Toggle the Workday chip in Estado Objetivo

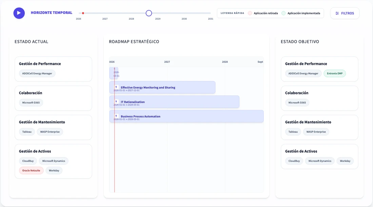[x=345, y=161]
